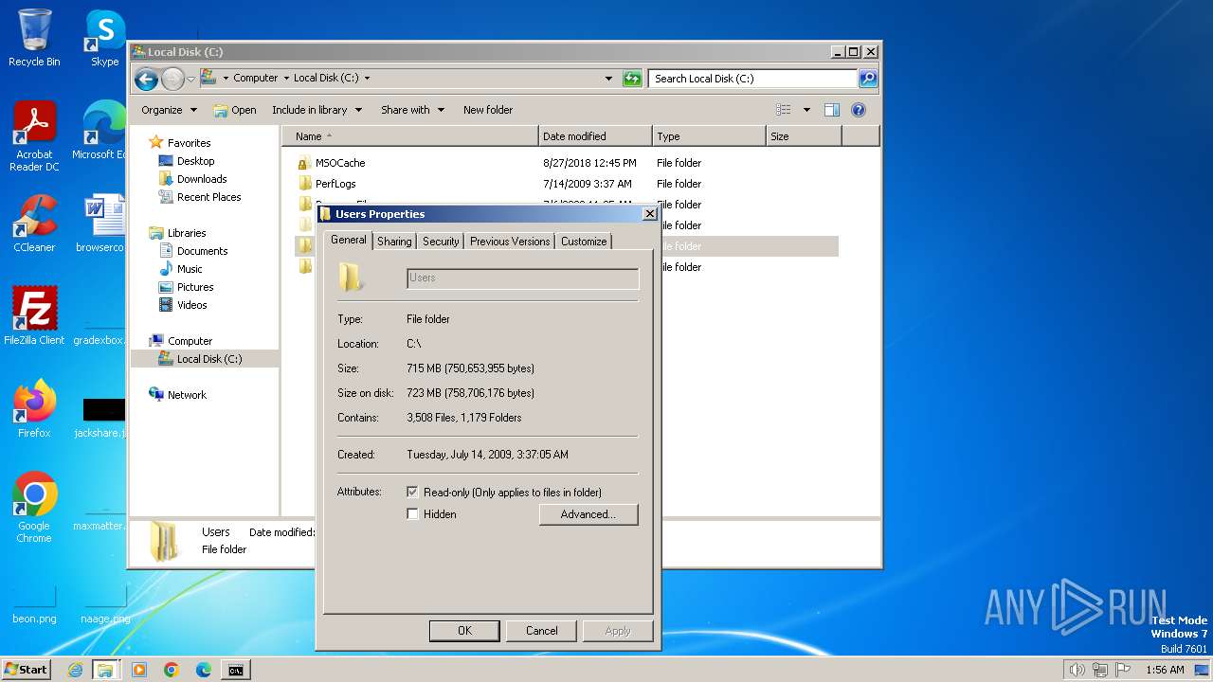Switch to the Security tab
Screen dimensions: 1213x682
click(441, 242)
